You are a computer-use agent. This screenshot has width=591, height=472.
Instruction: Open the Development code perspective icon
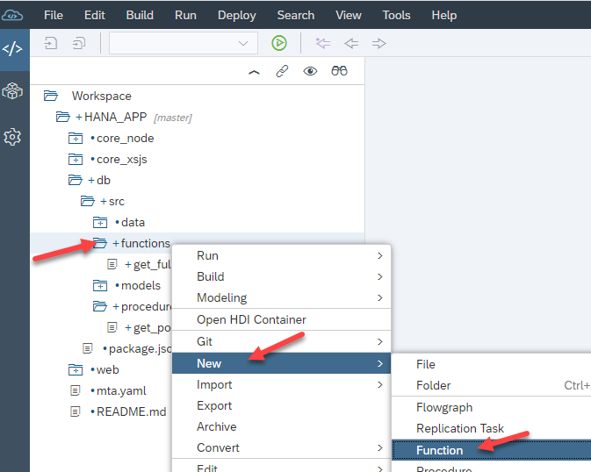coord(12,49)
